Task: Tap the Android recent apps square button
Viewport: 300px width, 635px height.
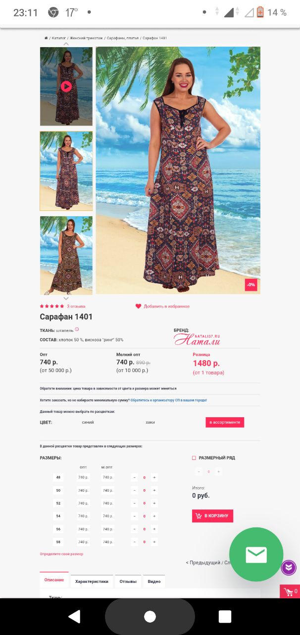Action: [x=225, y=616]
